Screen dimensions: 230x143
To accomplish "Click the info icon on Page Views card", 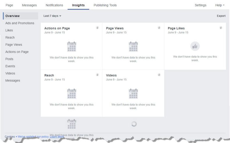I will [x=159, y=28].
